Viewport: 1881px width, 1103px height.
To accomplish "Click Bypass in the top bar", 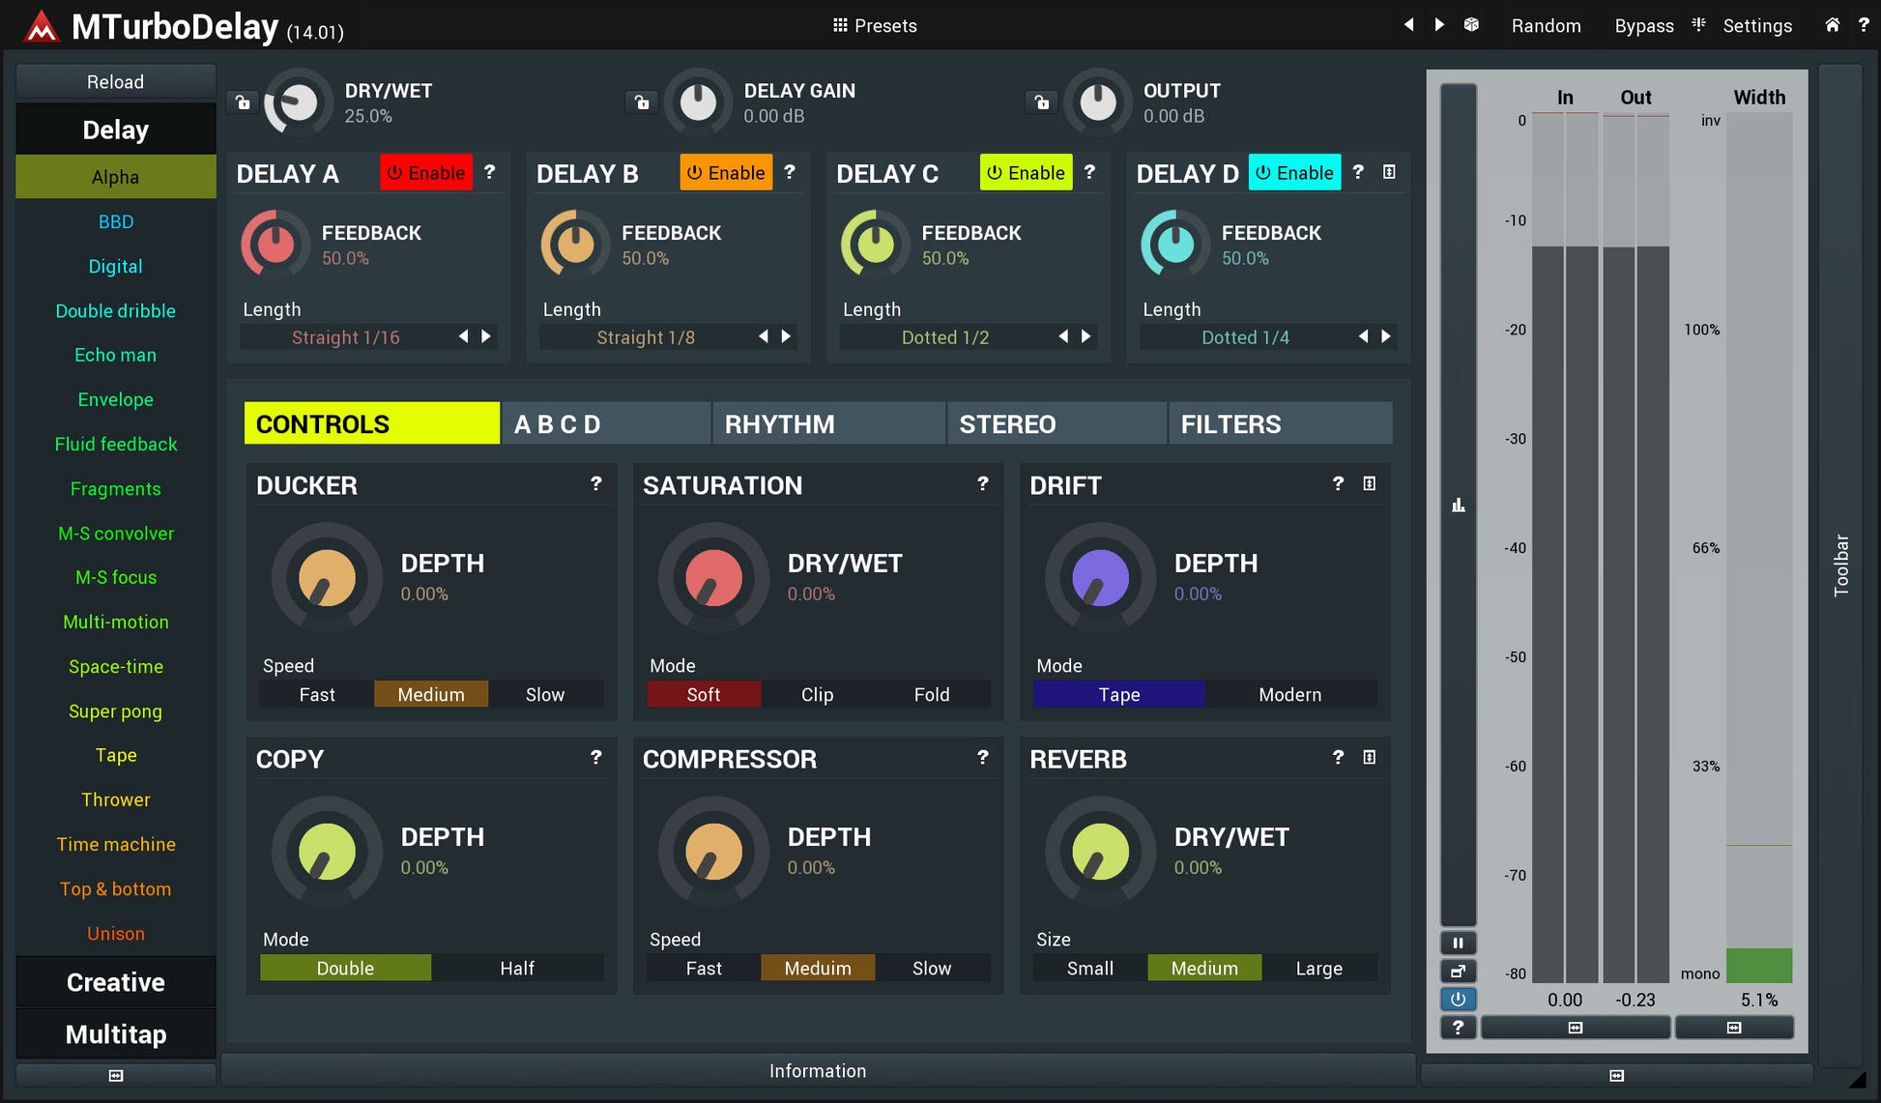I will point(1643,25).
